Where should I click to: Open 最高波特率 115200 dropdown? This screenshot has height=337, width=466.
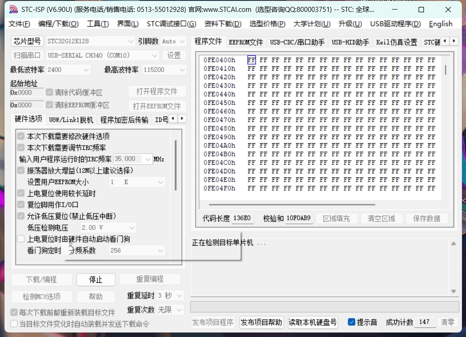(164, 70)
